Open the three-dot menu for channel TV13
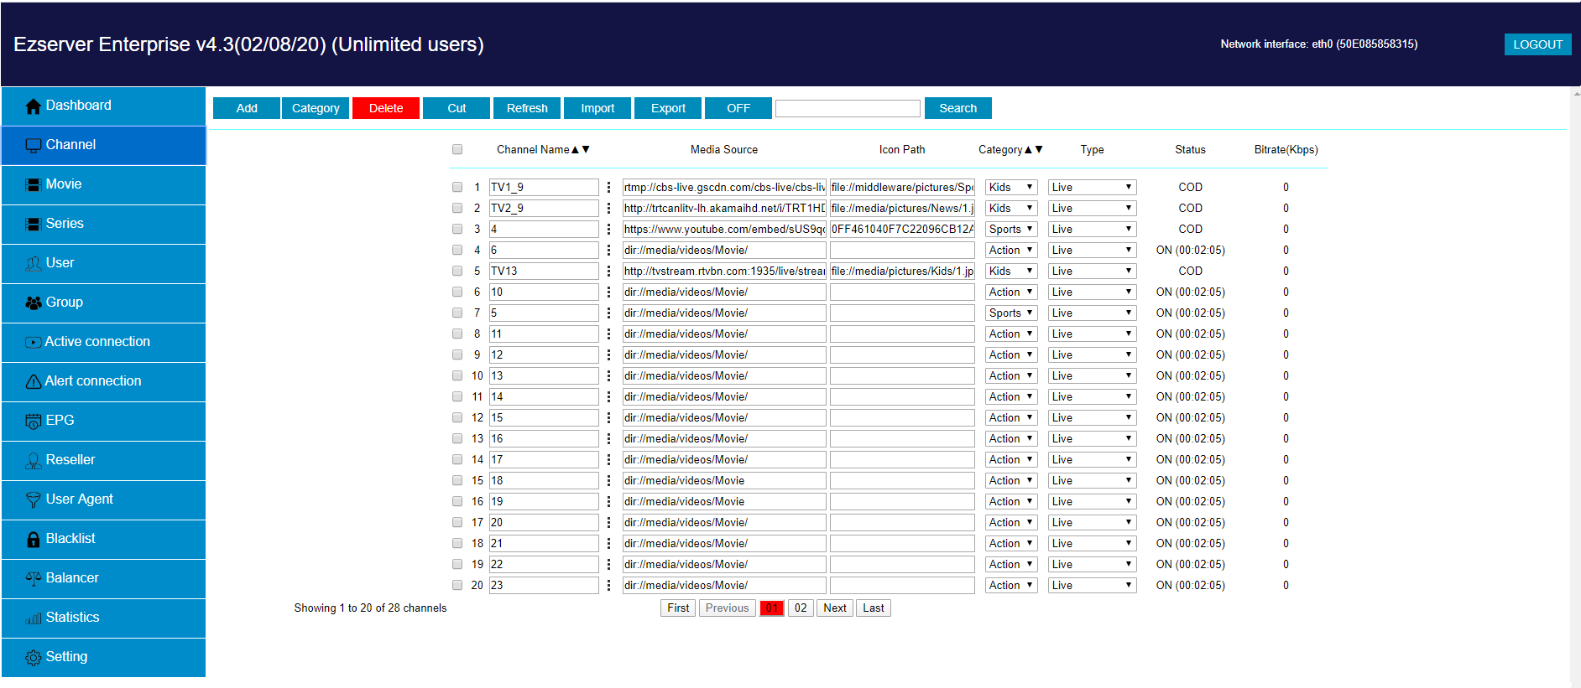Screen dimensions: 1581x688 point(608,271)
